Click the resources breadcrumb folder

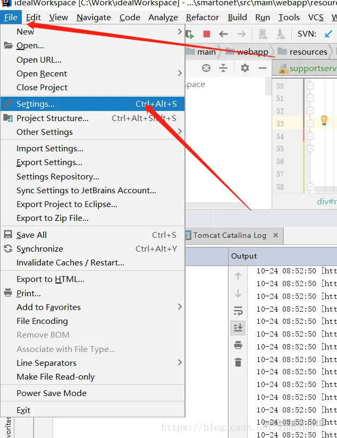(302, 51)
